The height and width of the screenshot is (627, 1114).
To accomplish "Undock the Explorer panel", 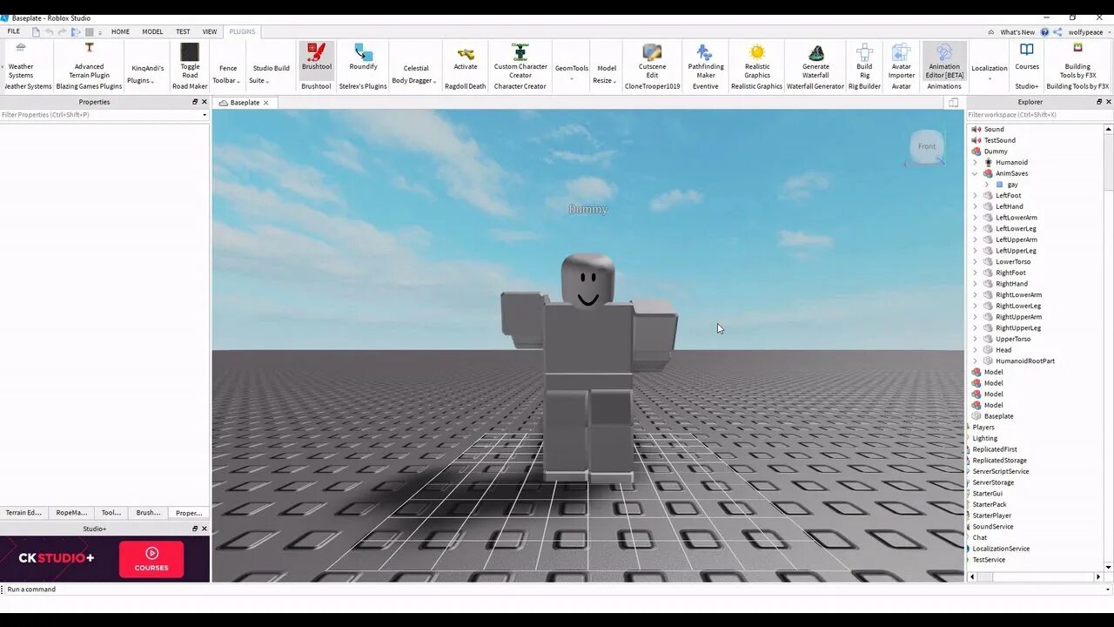I will coord(1098,102).
